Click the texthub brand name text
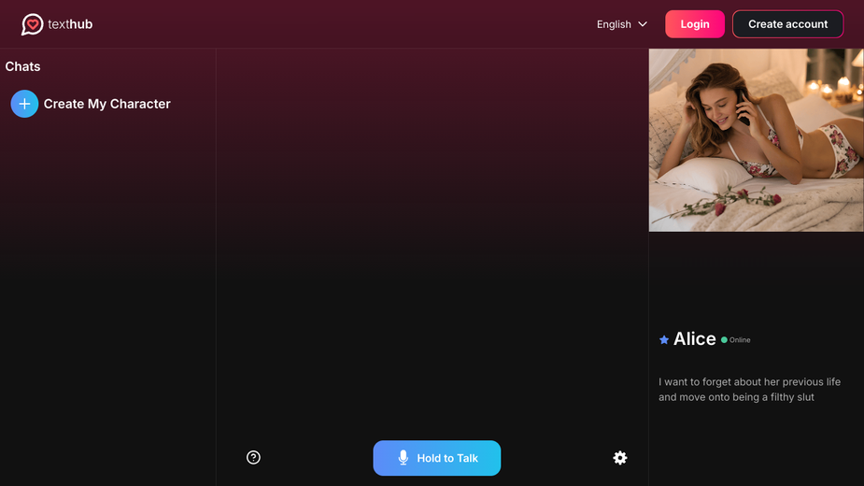Viewport: 864px width, 486px height. [x=70, y=24]
